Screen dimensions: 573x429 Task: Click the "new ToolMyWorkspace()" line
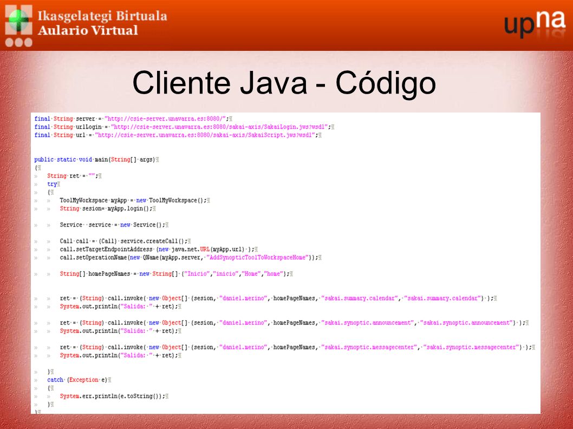tap(134, 201)
